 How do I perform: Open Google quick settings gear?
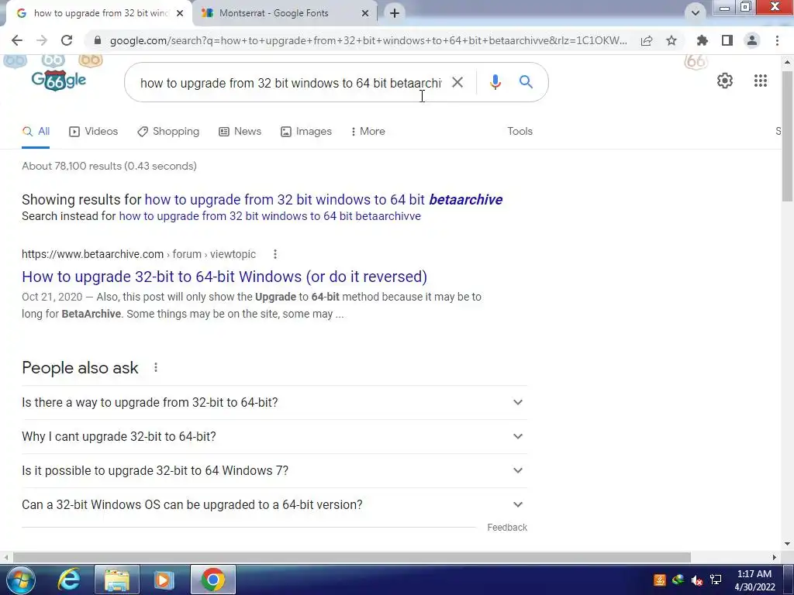click(725, 81)
